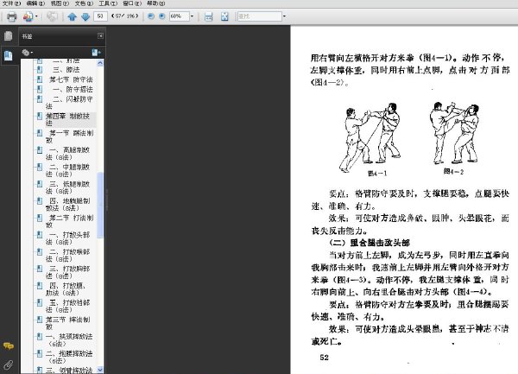
Task: Toggle the Bookmarks panel icon in sidebar
Action: [9, 55]
